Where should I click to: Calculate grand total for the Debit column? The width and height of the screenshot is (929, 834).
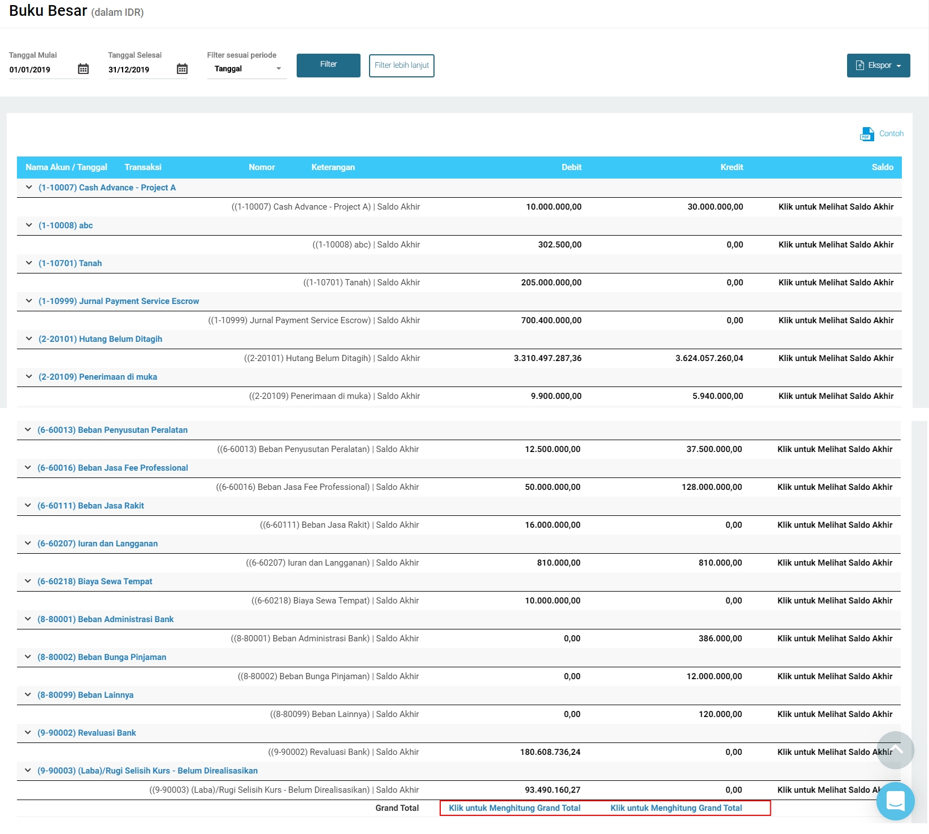click(x=514, y=808)
